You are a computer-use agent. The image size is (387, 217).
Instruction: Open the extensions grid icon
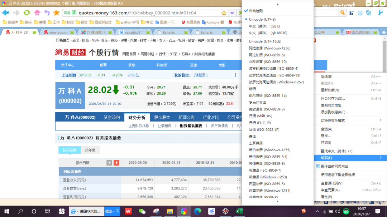click(352, 13)
